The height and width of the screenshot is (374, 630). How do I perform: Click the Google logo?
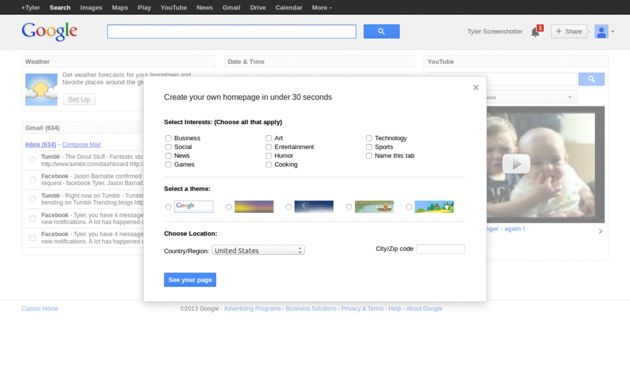[x=49, y=31]
